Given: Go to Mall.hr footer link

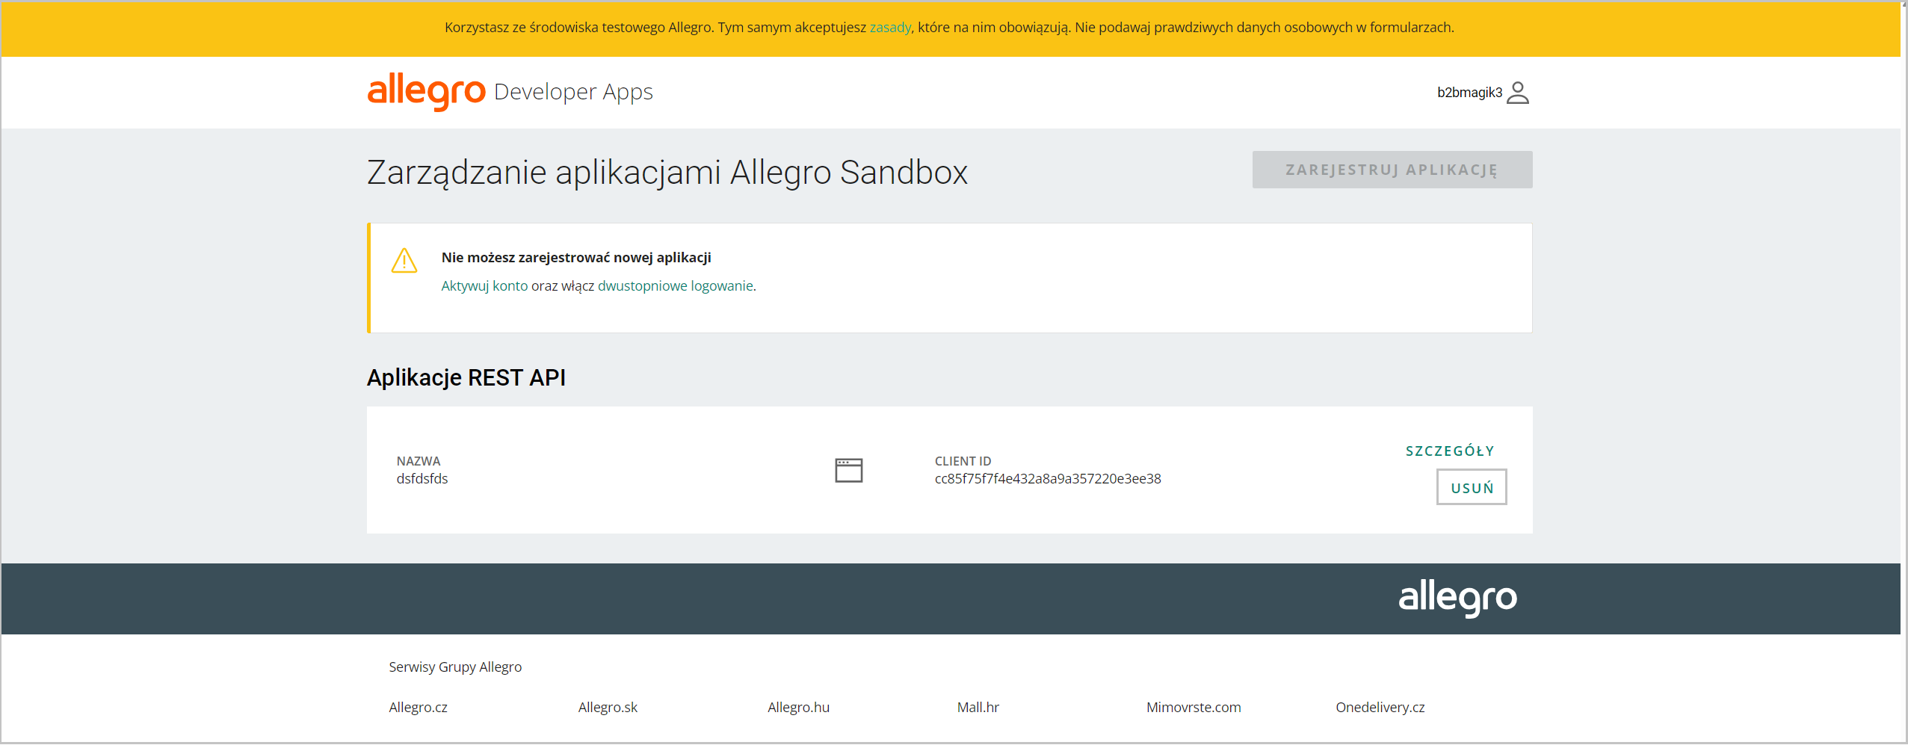Looking at the screenshot, I should [x=978, y=707].
